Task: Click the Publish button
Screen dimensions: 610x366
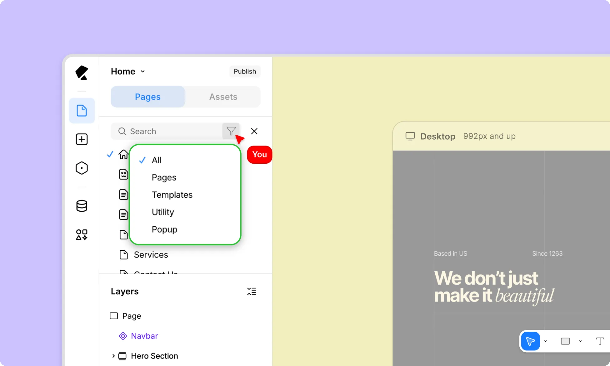Action: pos(245,71)
